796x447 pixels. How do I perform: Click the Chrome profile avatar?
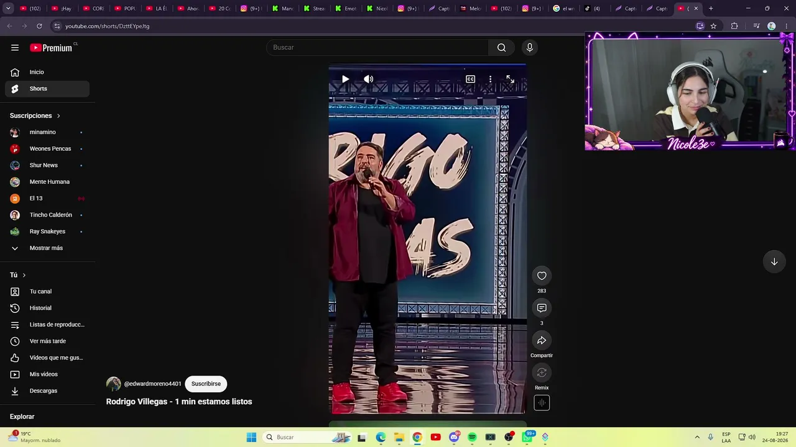click(771, 26)
